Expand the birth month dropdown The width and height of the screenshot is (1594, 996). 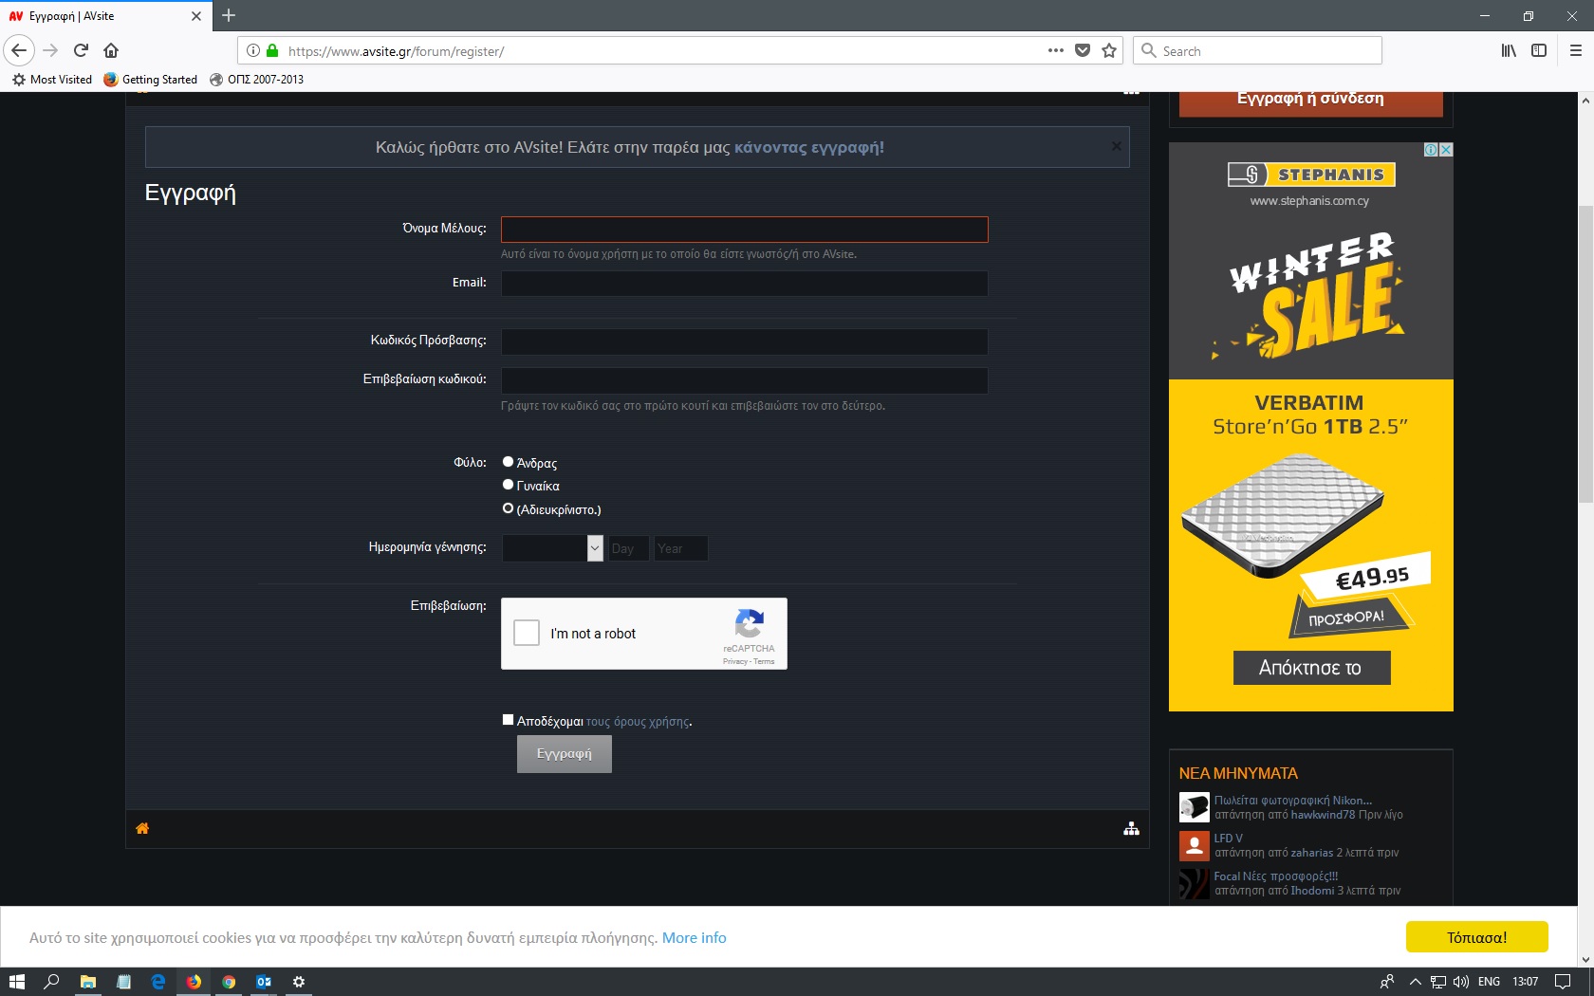pos(595,548)
